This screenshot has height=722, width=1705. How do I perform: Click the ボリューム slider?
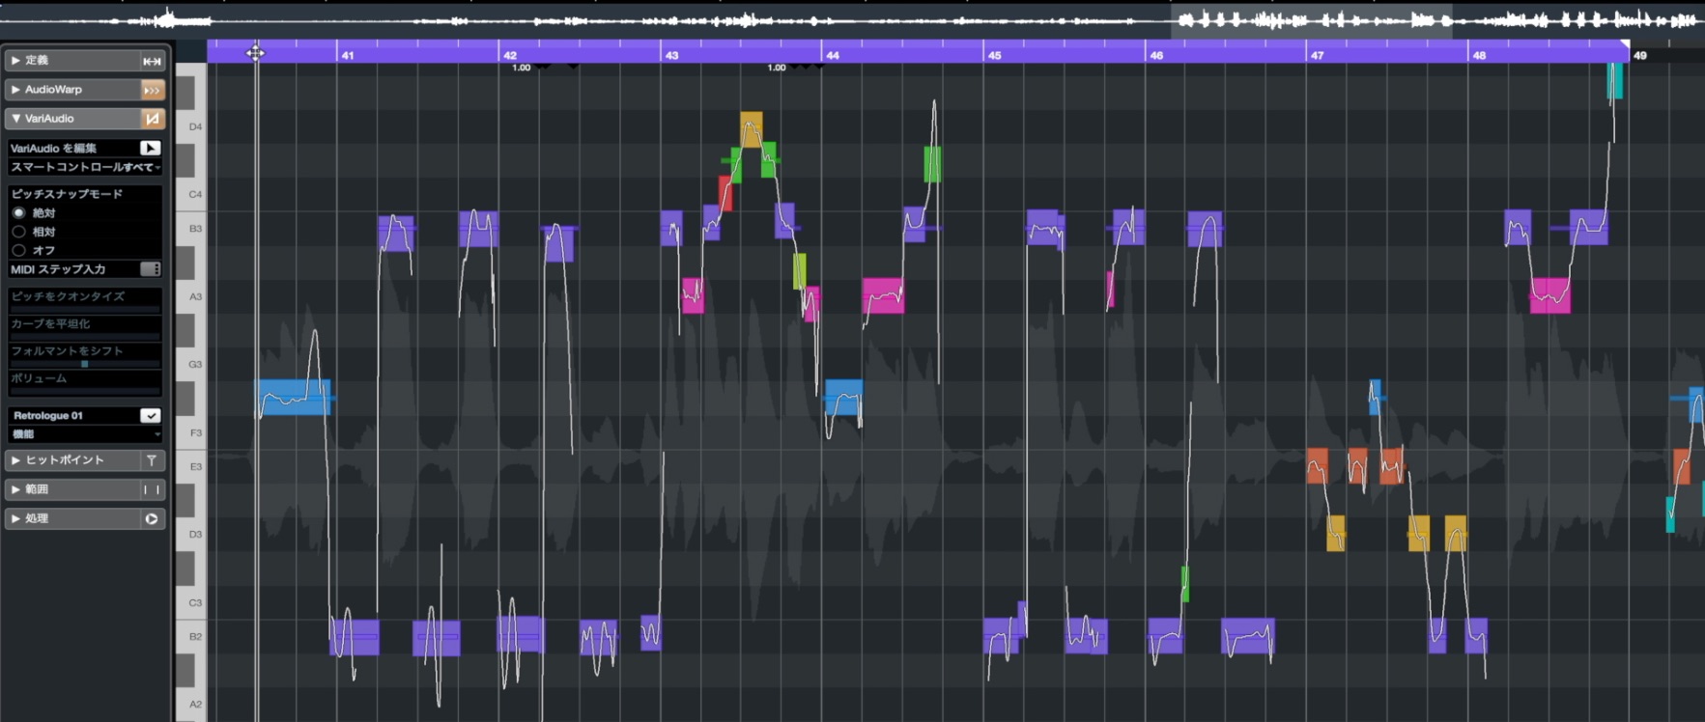tap(85, 391)
